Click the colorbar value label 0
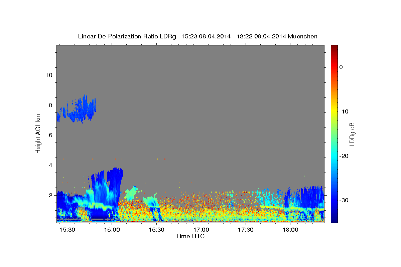401x267 pixels. 341,67
